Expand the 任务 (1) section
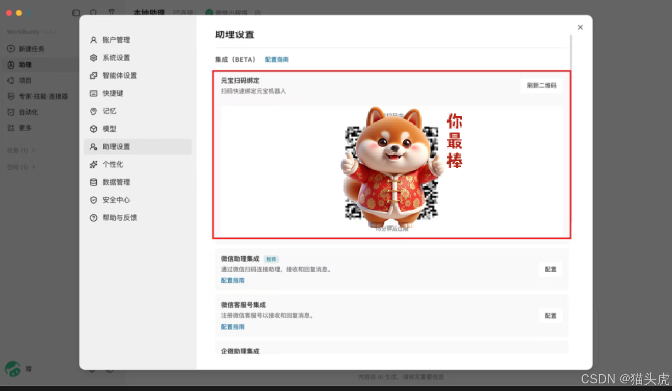 click(x=21, y=150)
